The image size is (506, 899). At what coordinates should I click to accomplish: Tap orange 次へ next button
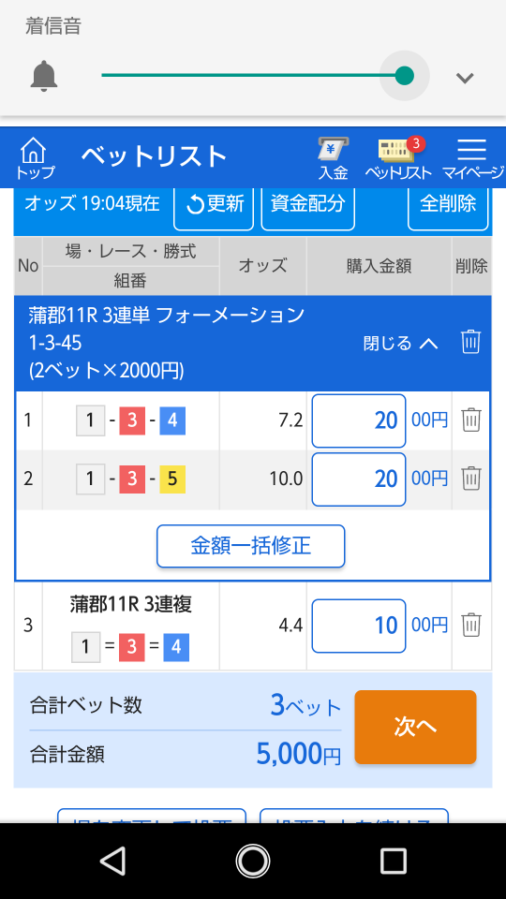click(x=415, y=727)
